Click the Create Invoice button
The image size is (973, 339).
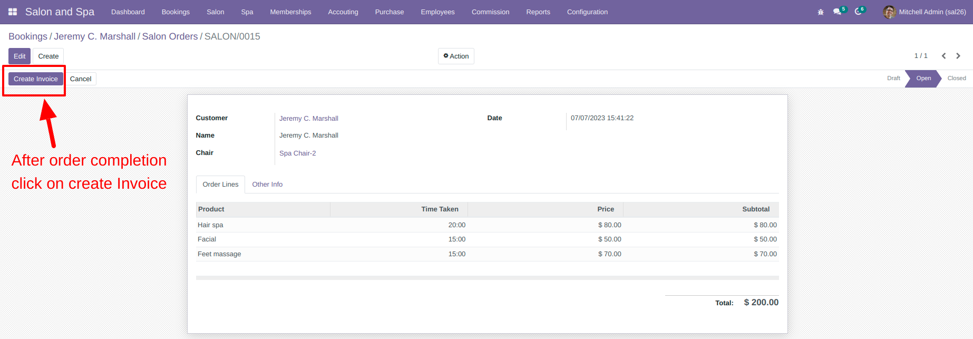click(x=36, y=79)
